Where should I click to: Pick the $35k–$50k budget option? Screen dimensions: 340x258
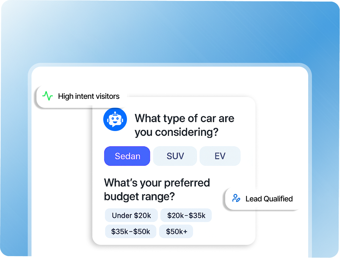pyautogui.click(x=131, y=232)
